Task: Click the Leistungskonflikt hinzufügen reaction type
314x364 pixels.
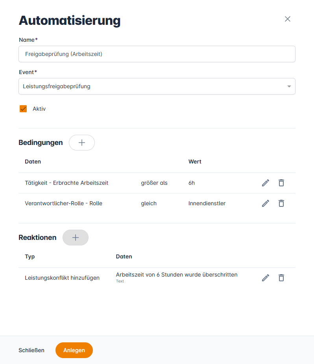Action: pyautogui.click(x=62, y=278)
